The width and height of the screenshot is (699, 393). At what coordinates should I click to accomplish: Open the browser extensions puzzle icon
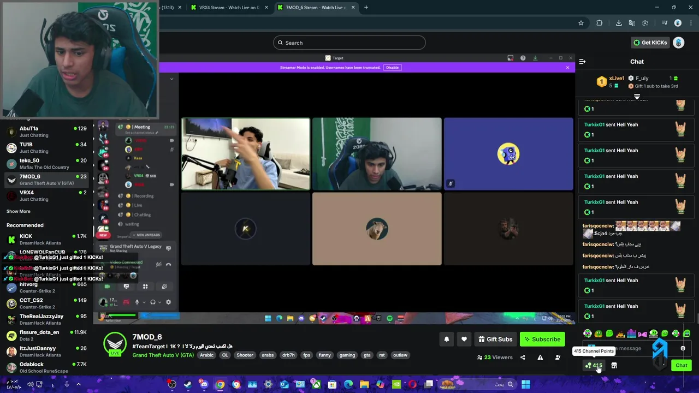[x=600, y=23]
